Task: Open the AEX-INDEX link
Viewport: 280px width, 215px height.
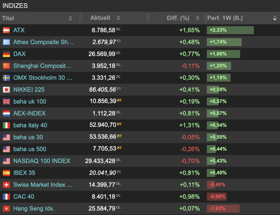Action: [x=30, y=113]
